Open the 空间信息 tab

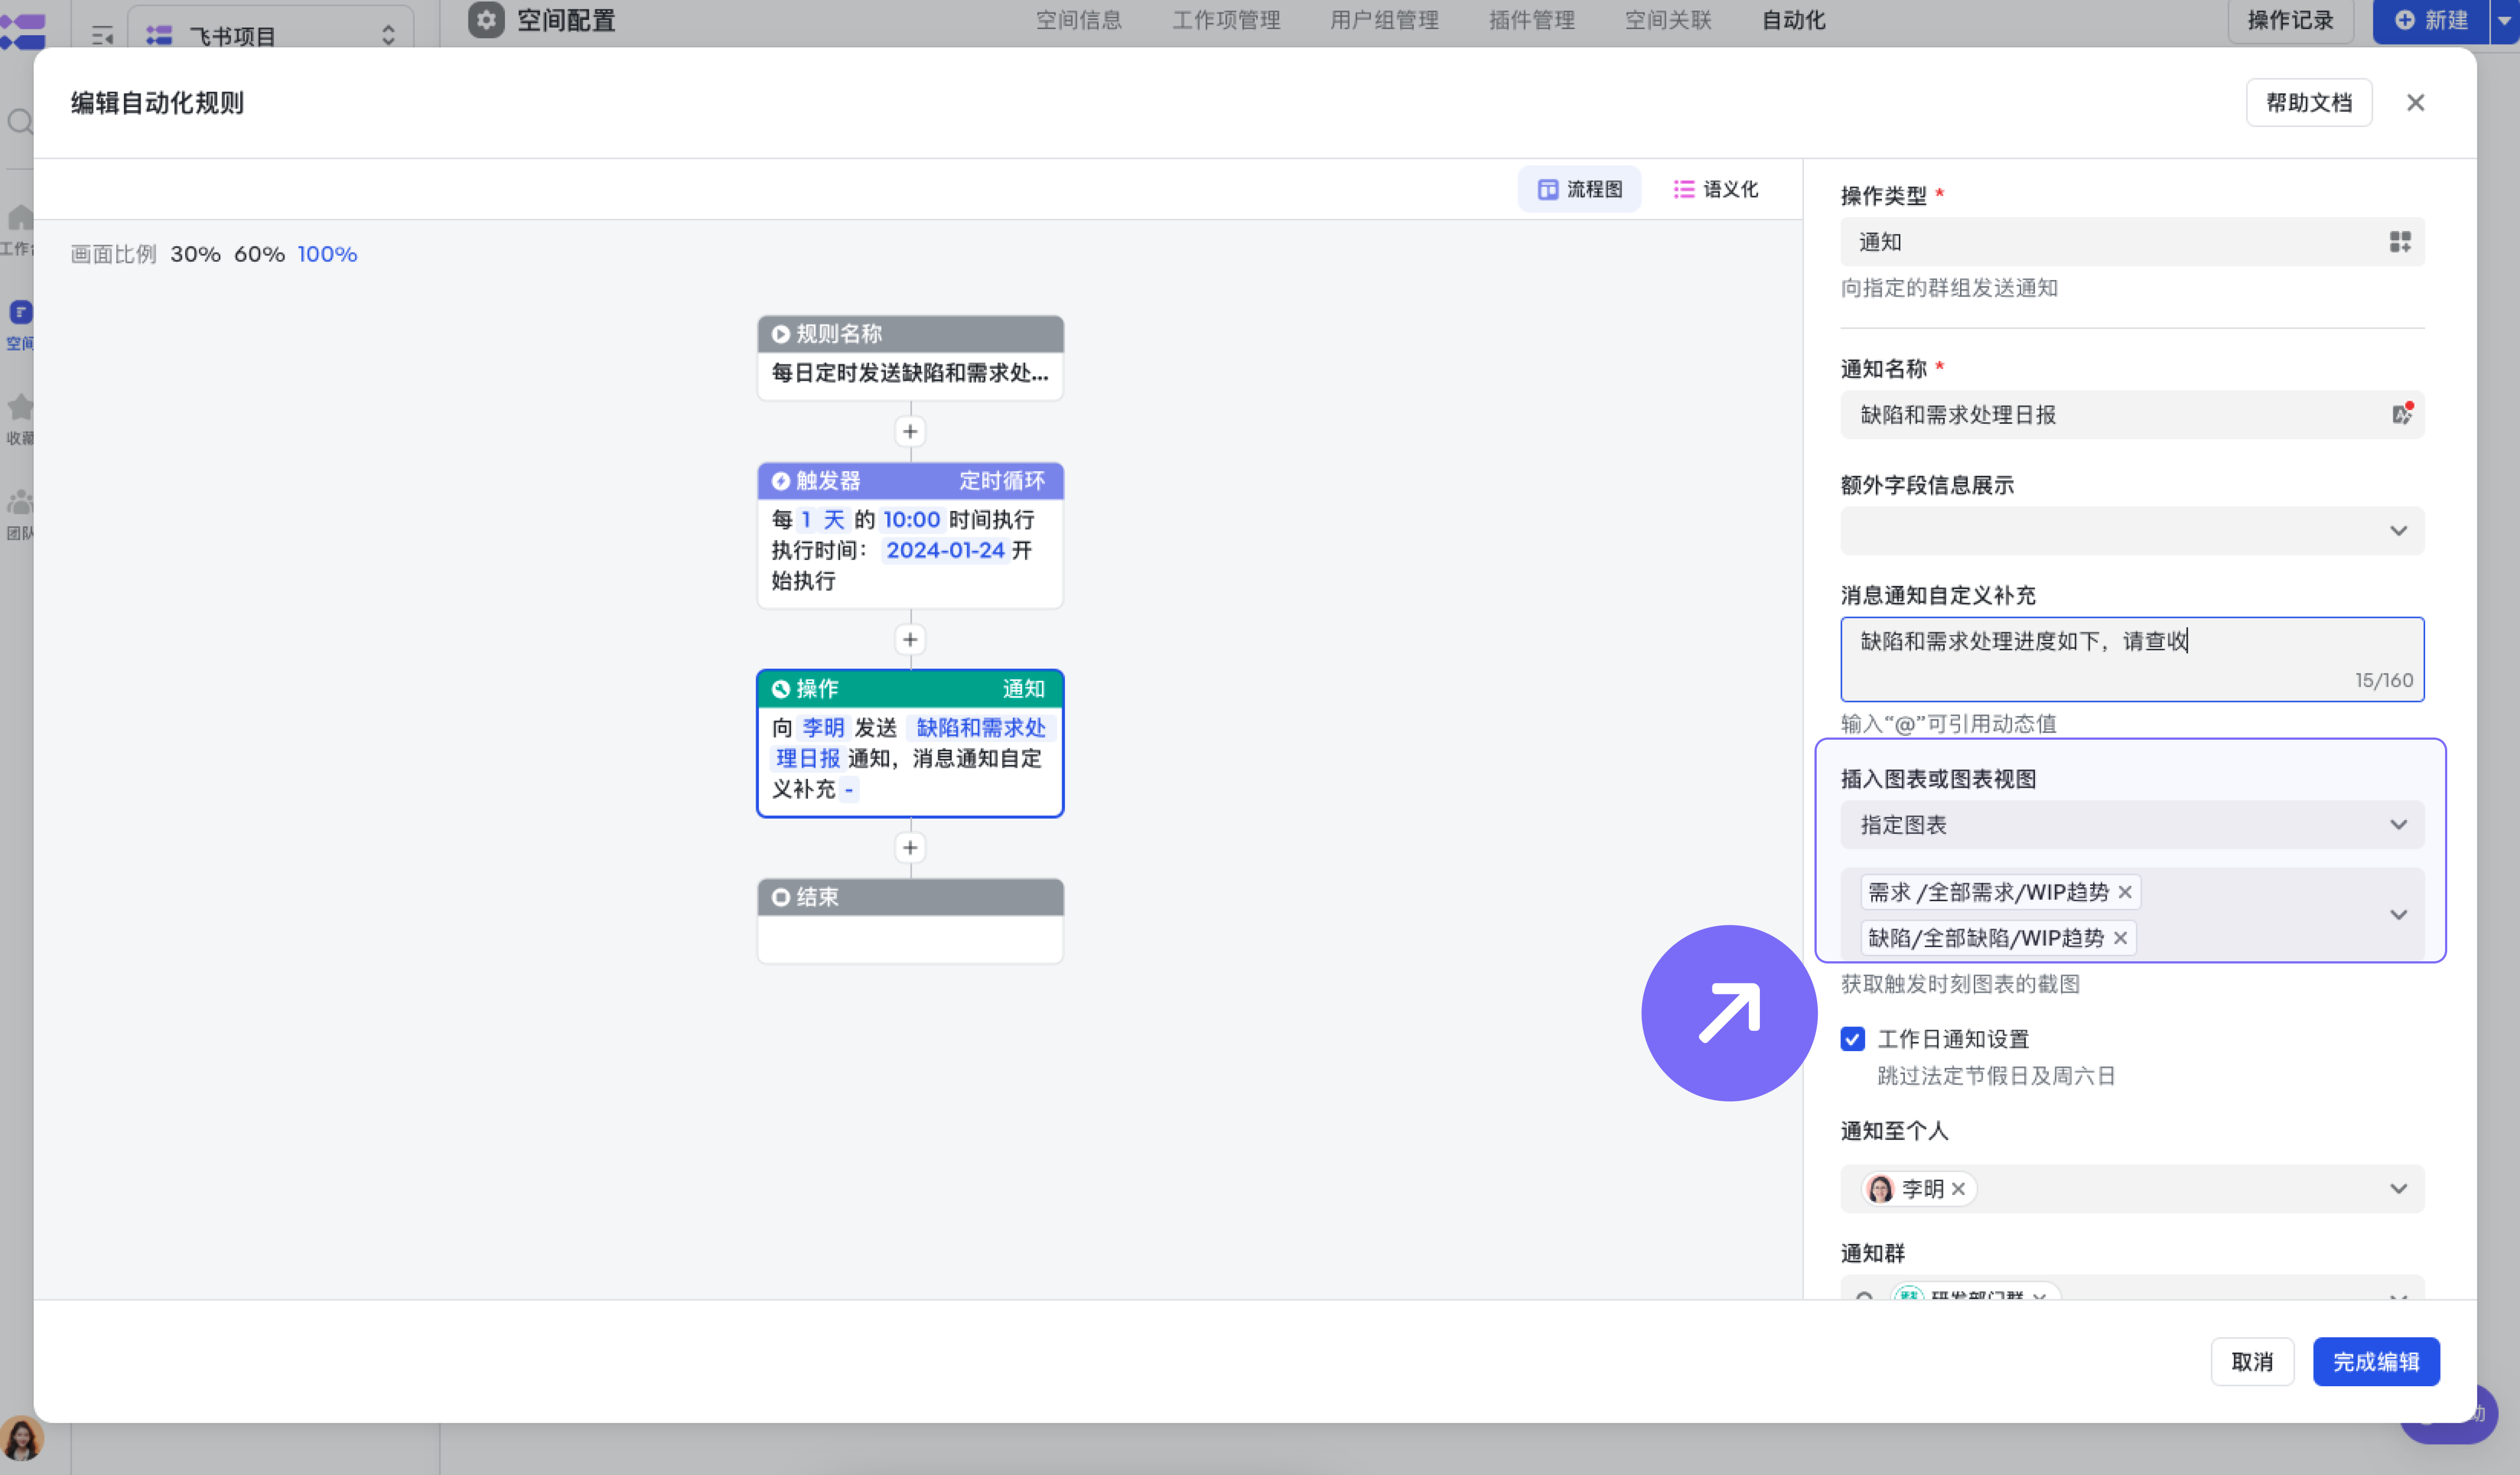tap(1079, 20)
